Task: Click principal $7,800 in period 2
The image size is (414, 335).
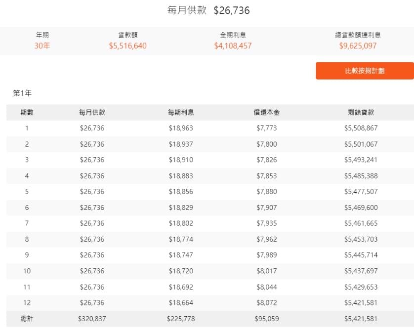Action: pyautogui.click(x=267, y=144)
